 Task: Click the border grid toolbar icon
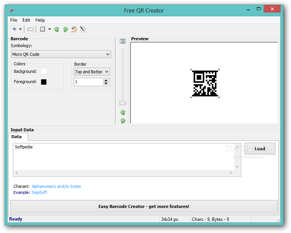43,29
